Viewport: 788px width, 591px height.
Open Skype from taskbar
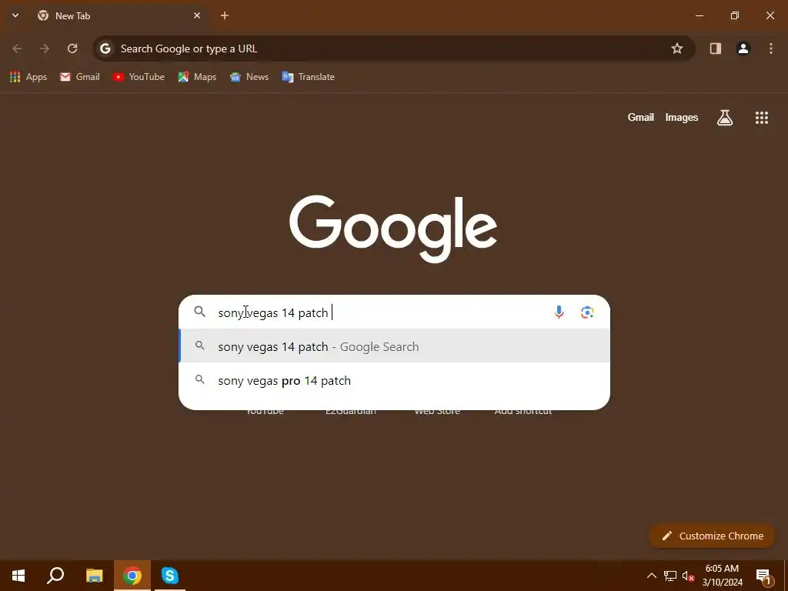170,576
